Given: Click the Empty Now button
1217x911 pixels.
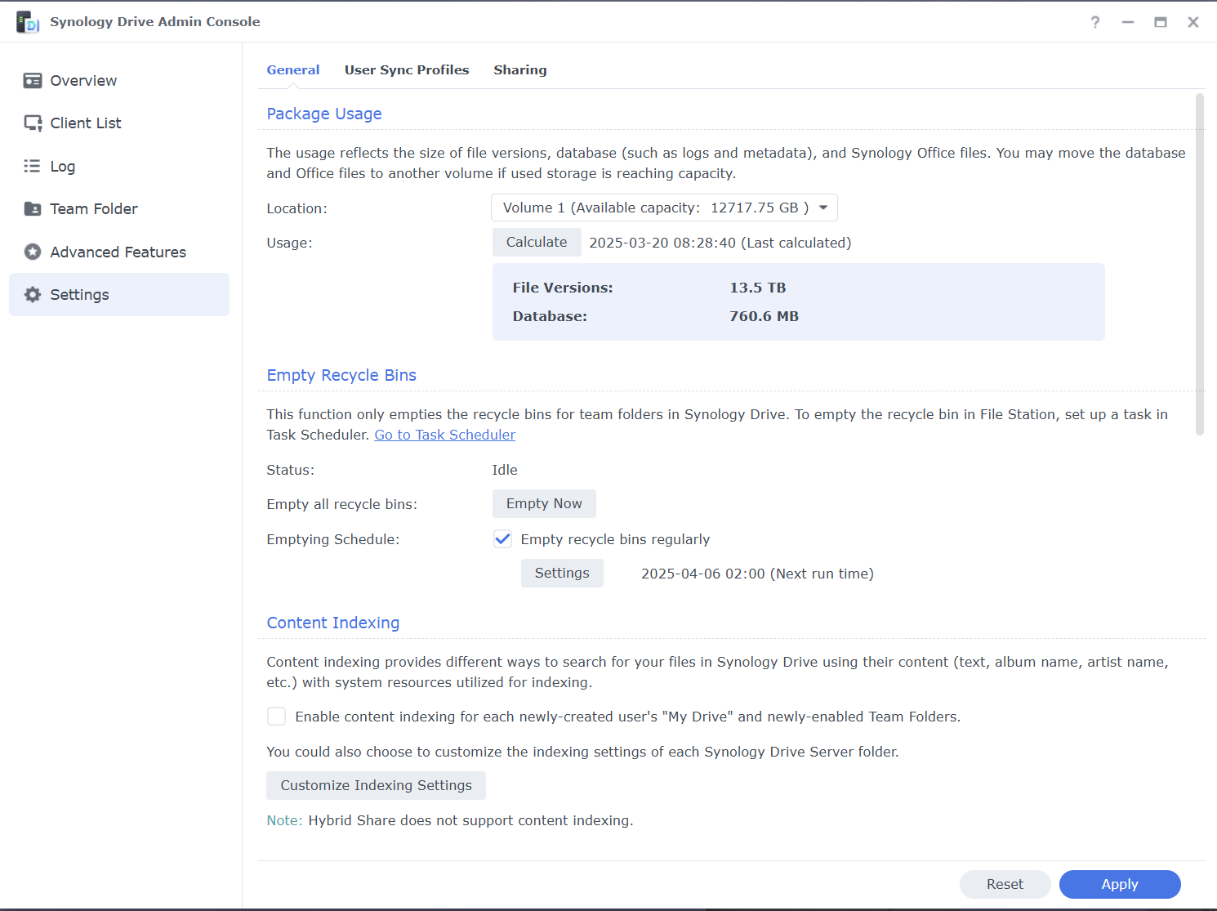Looking at the screenshot, I should click(544, 504).
